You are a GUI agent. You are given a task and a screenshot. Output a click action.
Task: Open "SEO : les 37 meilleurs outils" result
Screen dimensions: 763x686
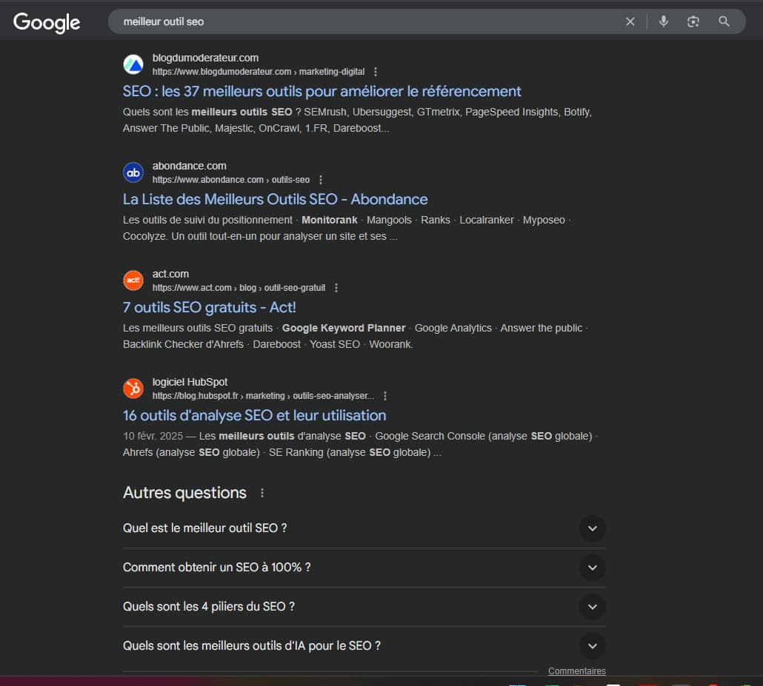[321, 91]
